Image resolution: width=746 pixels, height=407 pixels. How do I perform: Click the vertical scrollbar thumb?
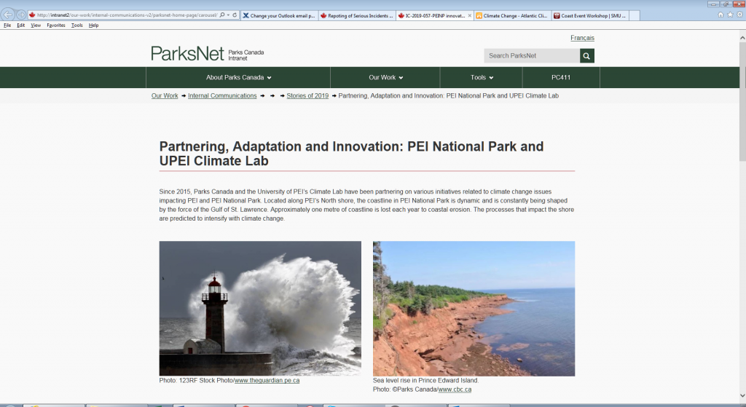coord(742,101)
